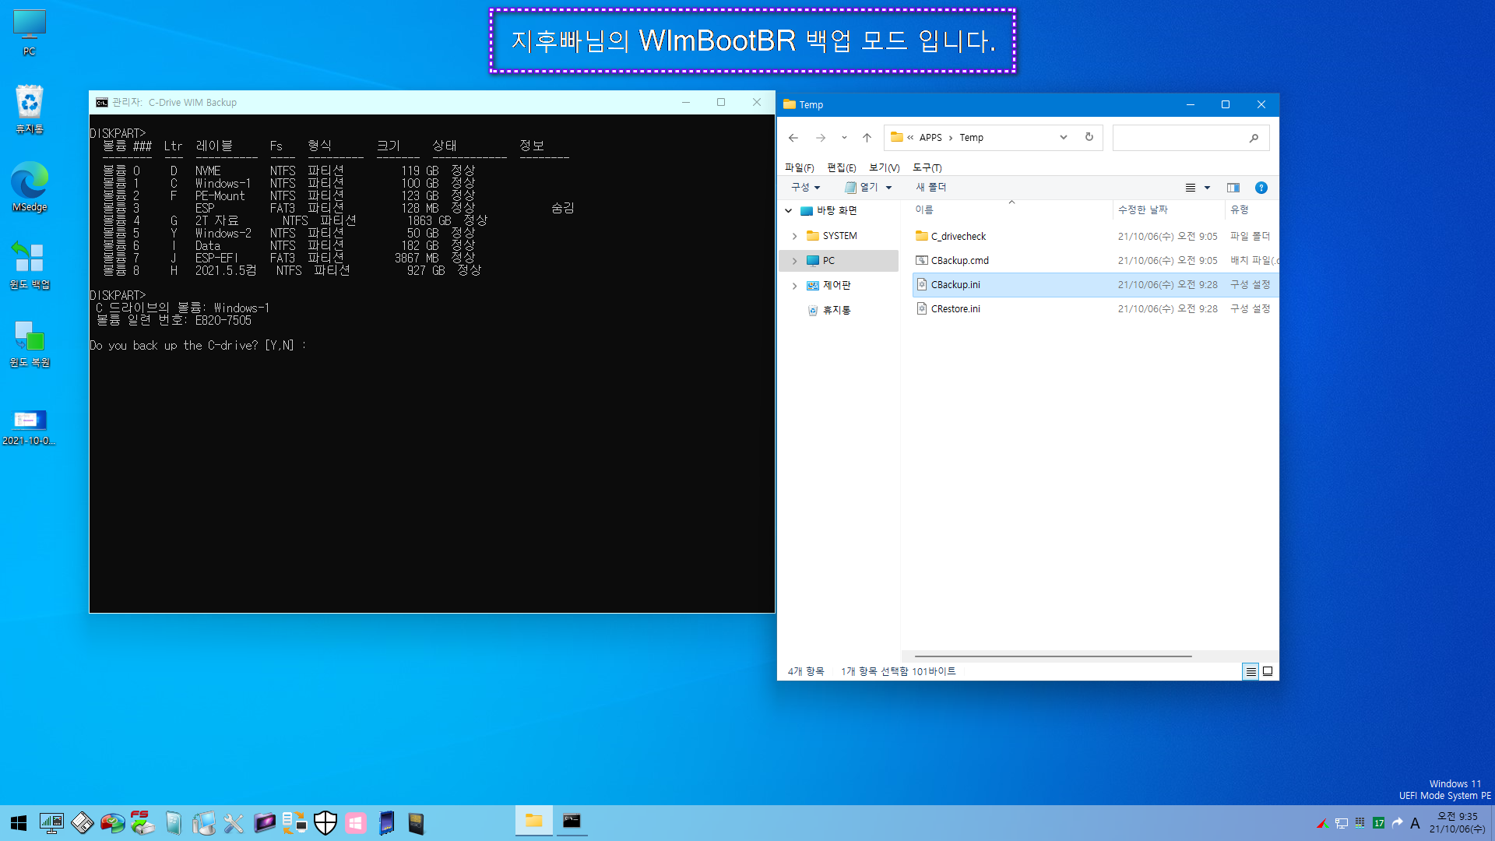Expand the SYSTEM tree node
Screen dimensions: 1495x841
(x=794, y=236)
